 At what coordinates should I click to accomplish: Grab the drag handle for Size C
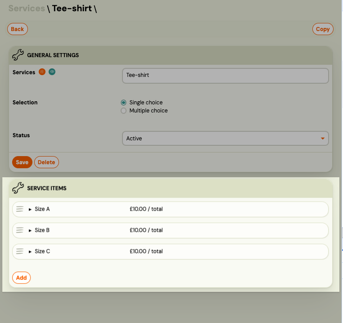click(x=20, y=251)
